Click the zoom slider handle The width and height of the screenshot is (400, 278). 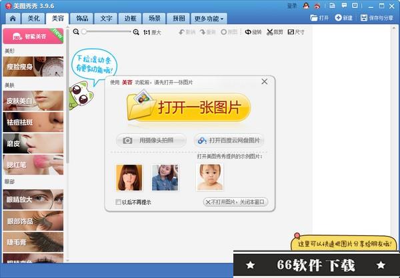pos(84,32)
